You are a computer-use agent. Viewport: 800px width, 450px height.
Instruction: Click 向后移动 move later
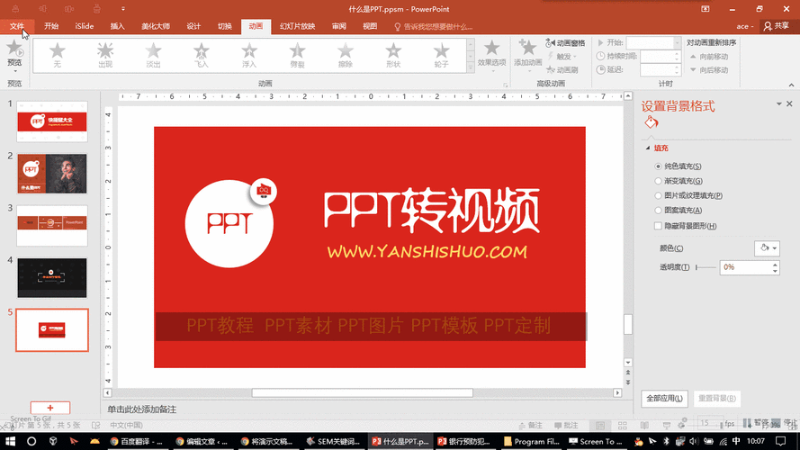(709, 70)
